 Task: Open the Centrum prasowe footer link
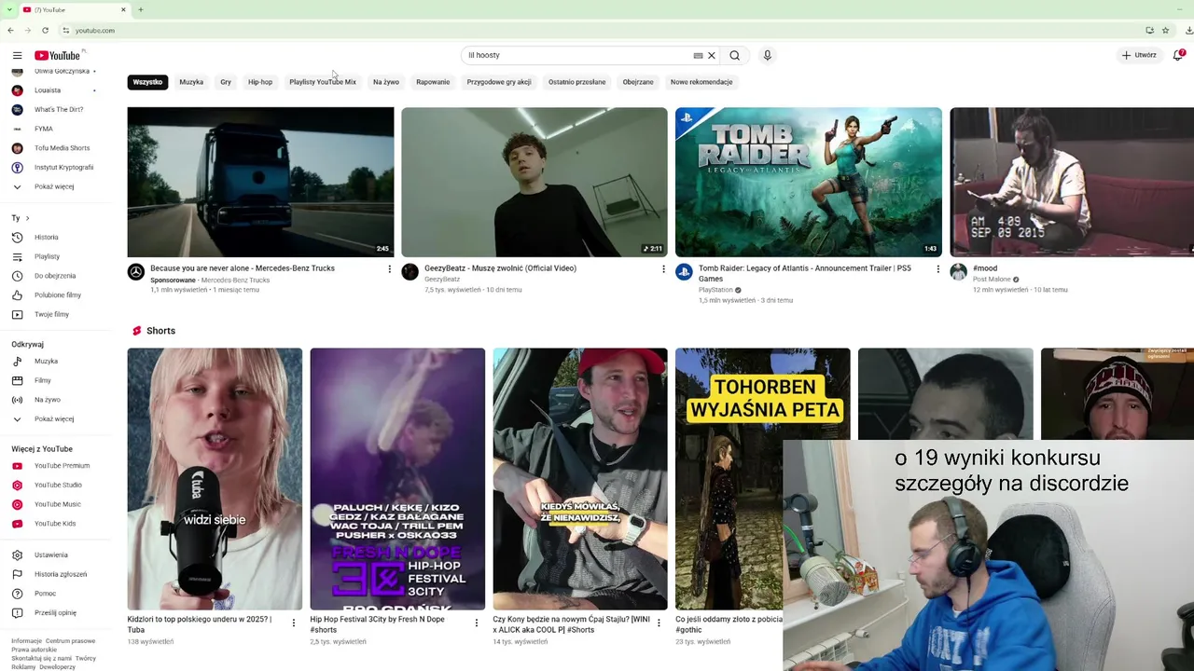(x=70, y=641)
